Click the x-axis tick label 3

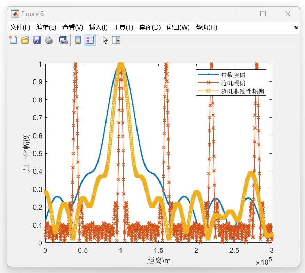272,250
